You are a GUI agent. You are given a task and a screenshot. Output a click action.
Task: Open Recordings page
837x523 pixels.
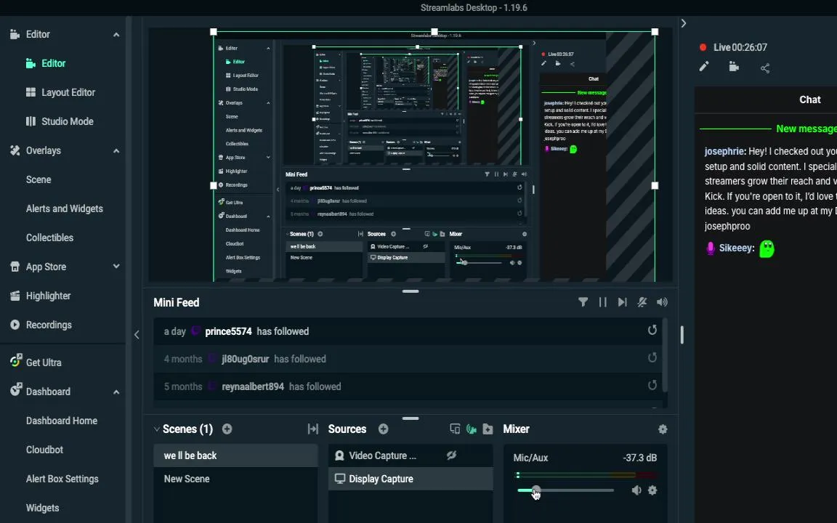[x=49, y=325]
